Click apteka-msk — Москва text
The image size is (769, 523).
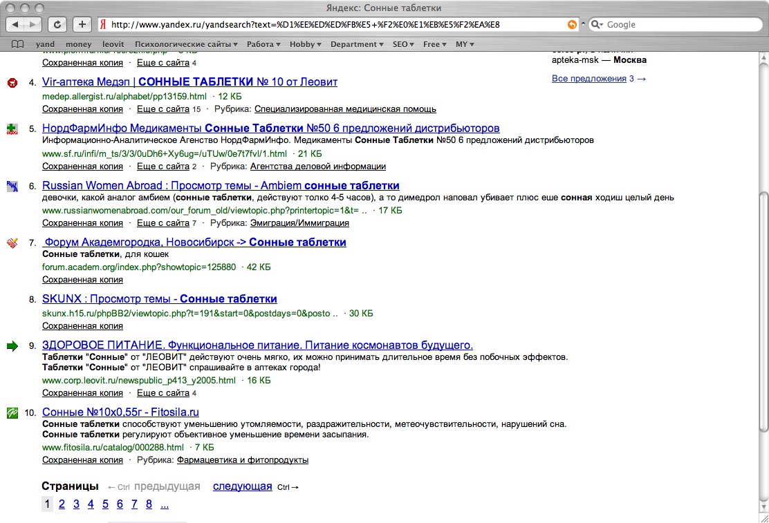click(599, 60)
